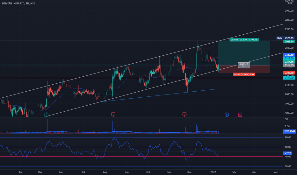Click the green profit zone of the long position
Viewport: 297px width, 175px height.
tap(244, 53)
